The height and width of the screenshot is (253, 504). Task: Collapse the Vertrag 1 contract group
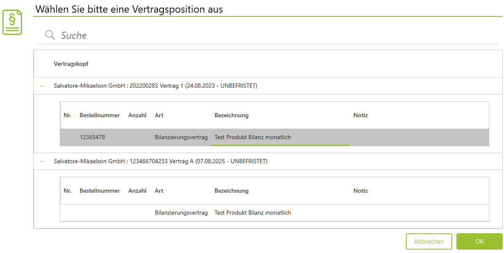42,86
